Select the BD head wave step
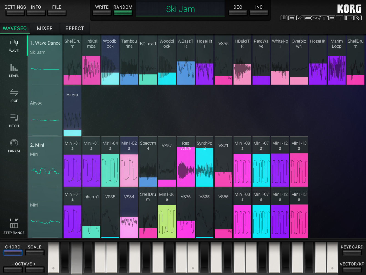The image size is (366, 275). [148, 60]
